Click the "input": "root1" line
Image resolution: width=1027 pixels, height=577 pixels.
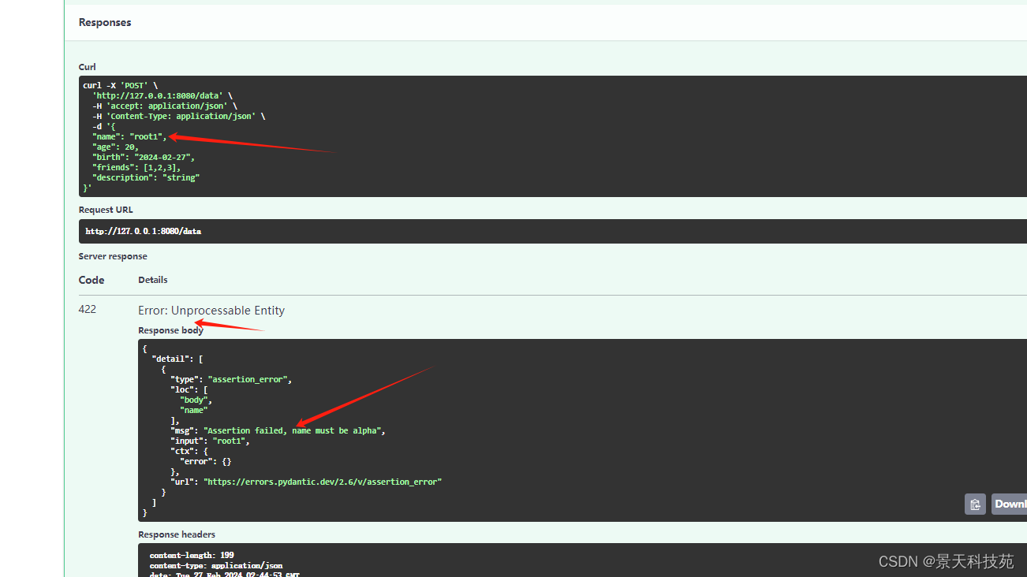[210, 441]
